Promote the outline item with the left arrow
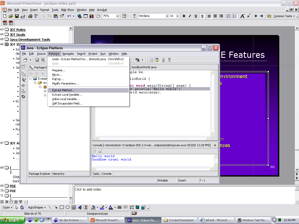The image size is (299, 224). point(256,16)
